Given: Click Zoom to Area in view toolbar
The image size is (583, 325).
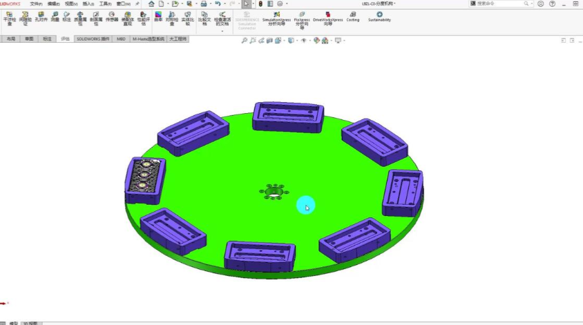Looking at the screenshot, I should coord(253,41).
